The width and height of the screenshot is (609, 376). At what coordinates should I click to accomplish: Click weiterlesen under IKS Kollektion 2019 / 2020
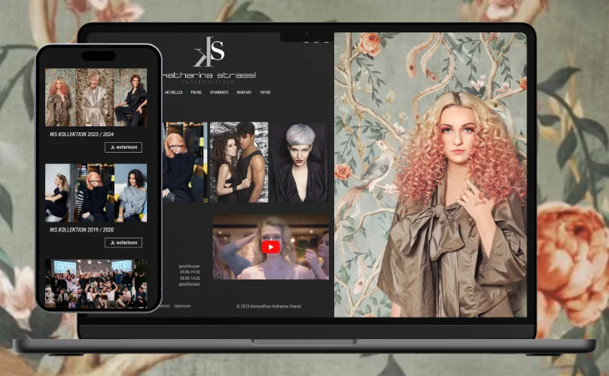click(x=123, y=243)
